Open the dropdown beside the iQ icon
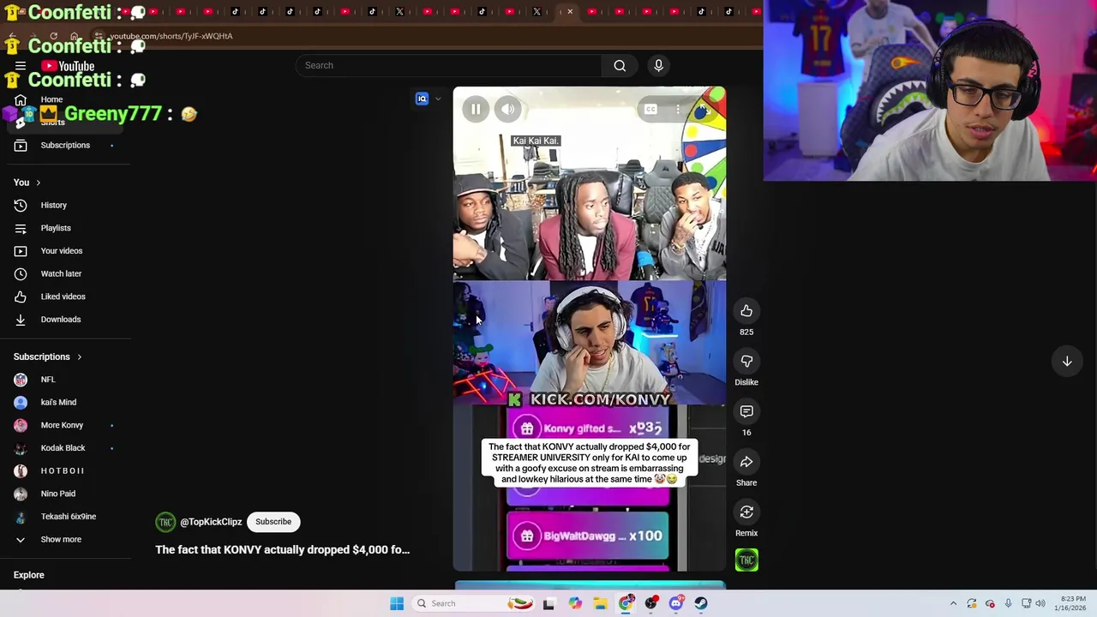This screenshot has width=1097, height=617. 438,99
